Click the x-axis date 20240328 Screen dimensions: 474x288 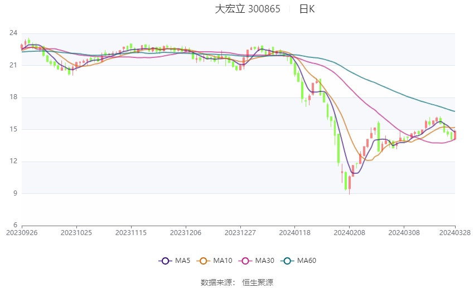[455, 233]
